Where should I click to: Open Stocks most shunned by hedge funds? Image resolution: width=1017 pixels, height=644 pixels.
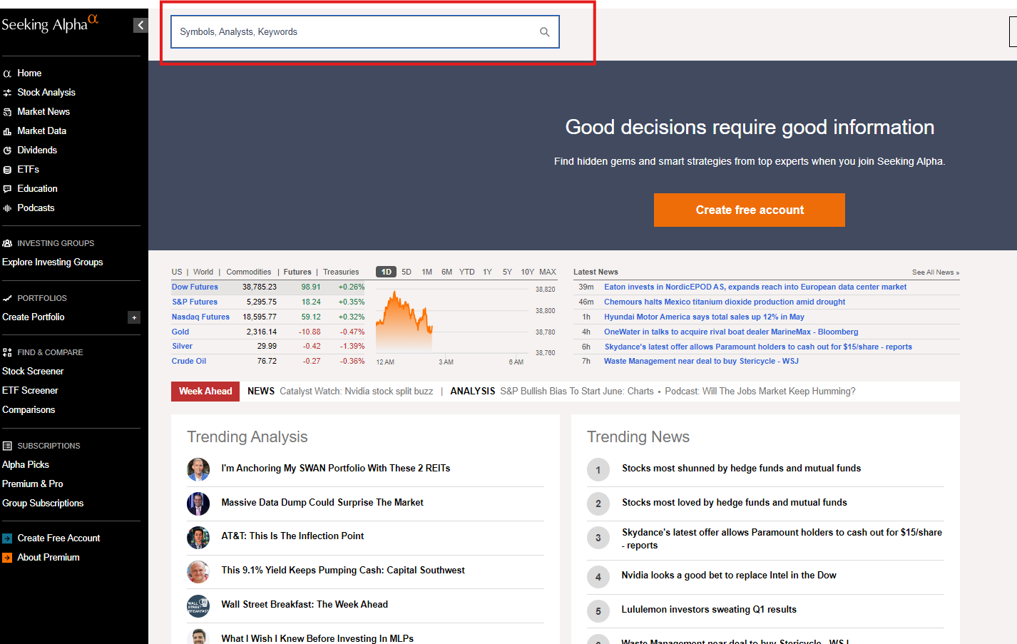tap(741, 468)
